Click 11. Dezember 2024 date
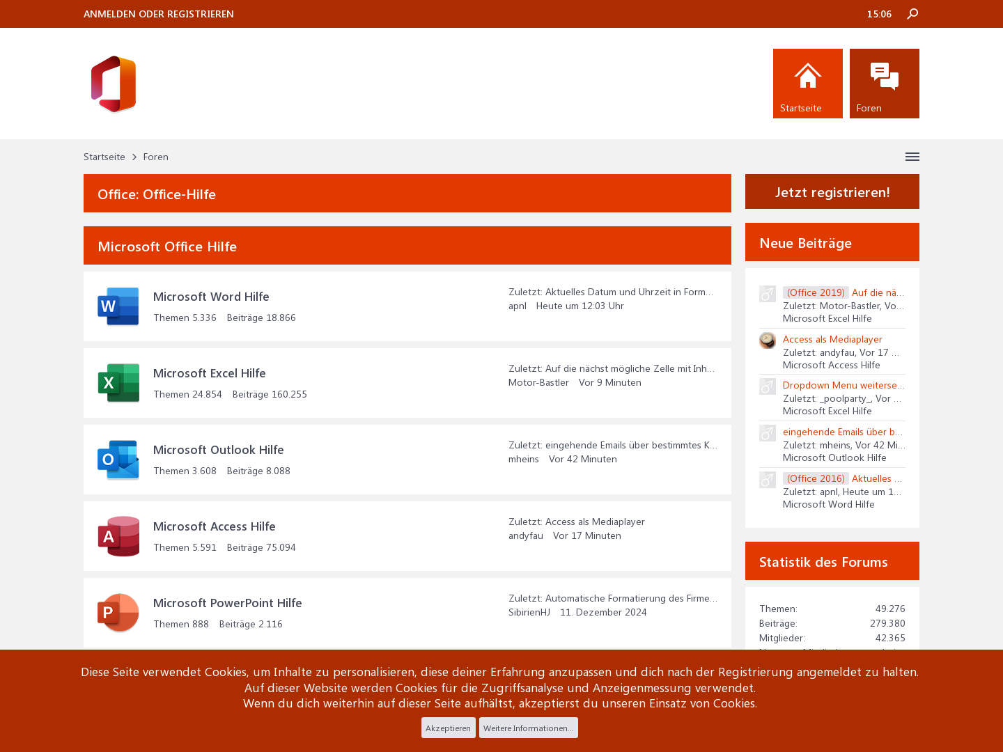Screen dimensions: 1003x752 pos(603,612)
